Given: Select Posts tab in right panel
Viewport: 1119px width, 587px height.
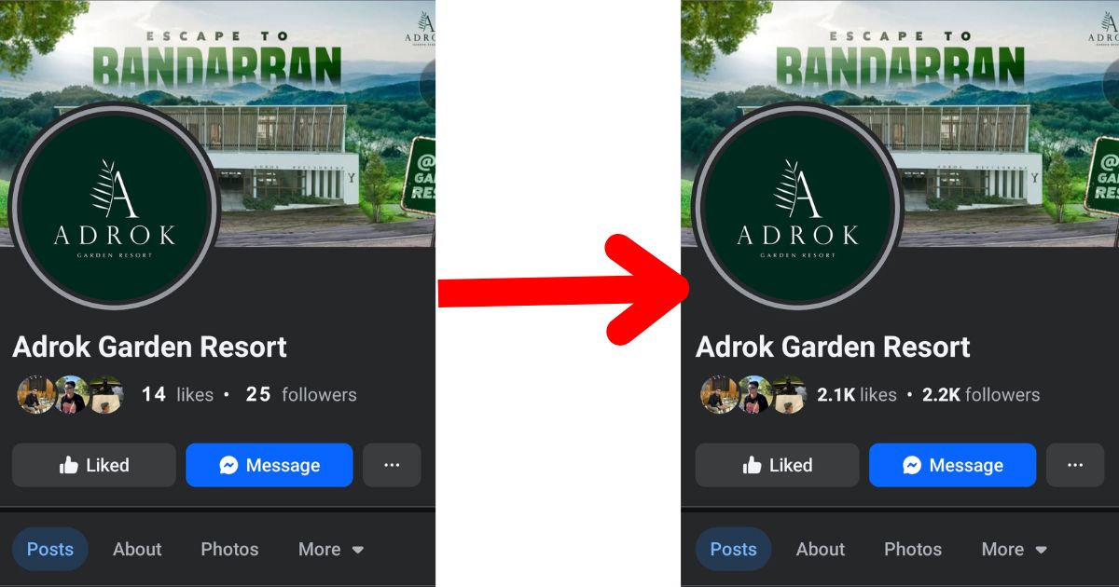Looking at the screenshot, I should click(x=734, y=549).
